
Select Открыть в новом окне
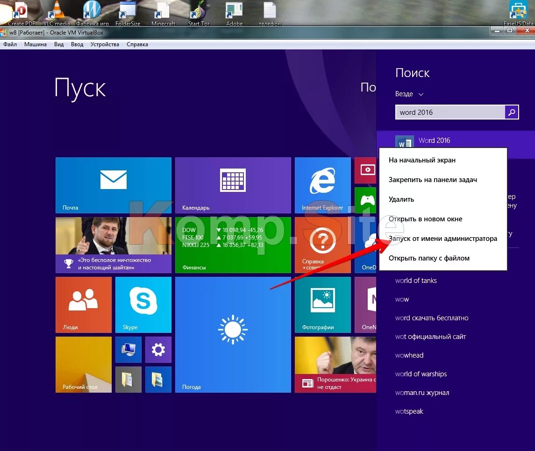[443, 219]
